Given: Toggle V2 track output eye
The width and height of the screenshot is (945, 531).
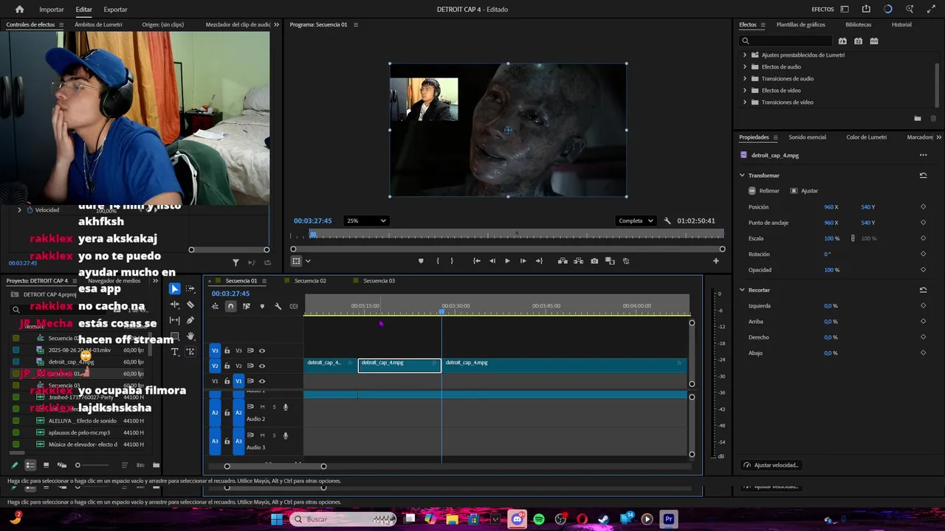Looking at the screenshot, I should pos(261,366).
